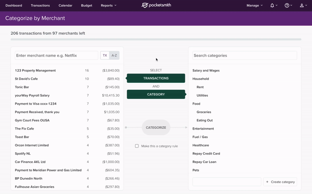Open the user account profile menu

pos(303,5)
